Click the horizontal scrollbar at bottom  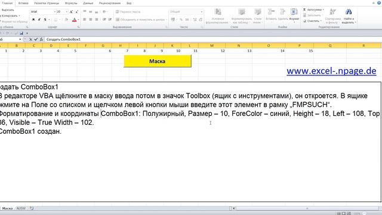[x=307, y=208]
